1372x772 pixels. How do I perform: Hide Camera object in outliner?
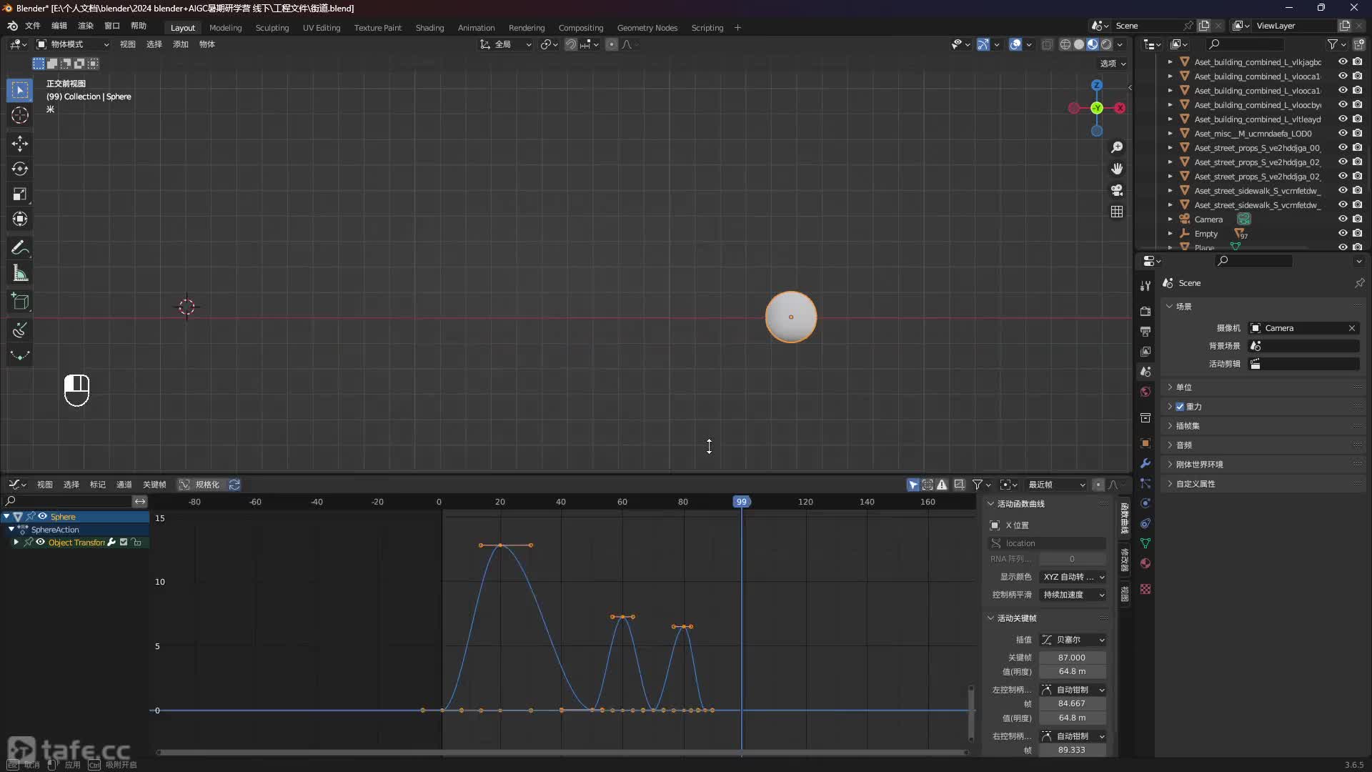click(x=1343, y=219)
